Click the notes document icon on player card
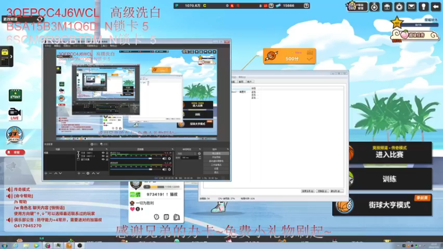Screen dimensions: 443x249 [167, 217]
